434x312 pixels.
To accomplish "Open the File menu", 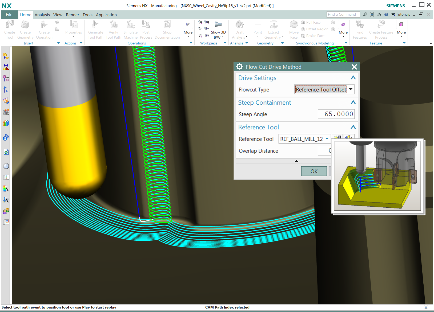I will (x=9, y=15).
